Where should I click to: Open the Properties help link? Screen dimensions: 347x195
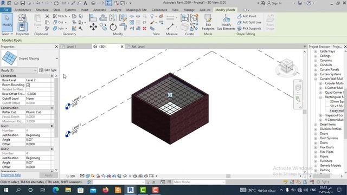tap(11, 175)
